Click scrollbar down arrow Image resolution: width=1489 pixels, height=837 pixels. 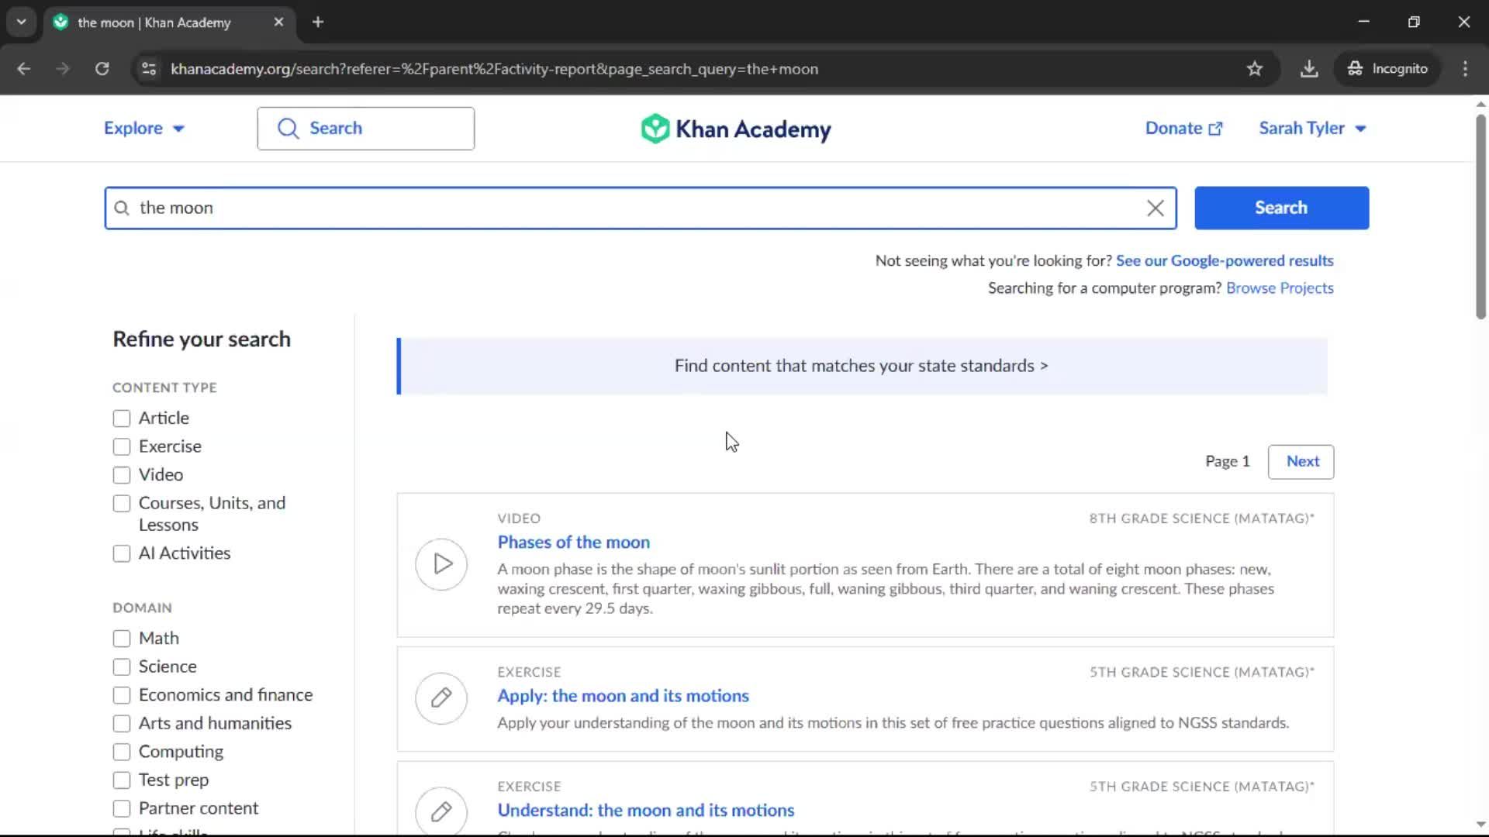(x=1480, y=825)
